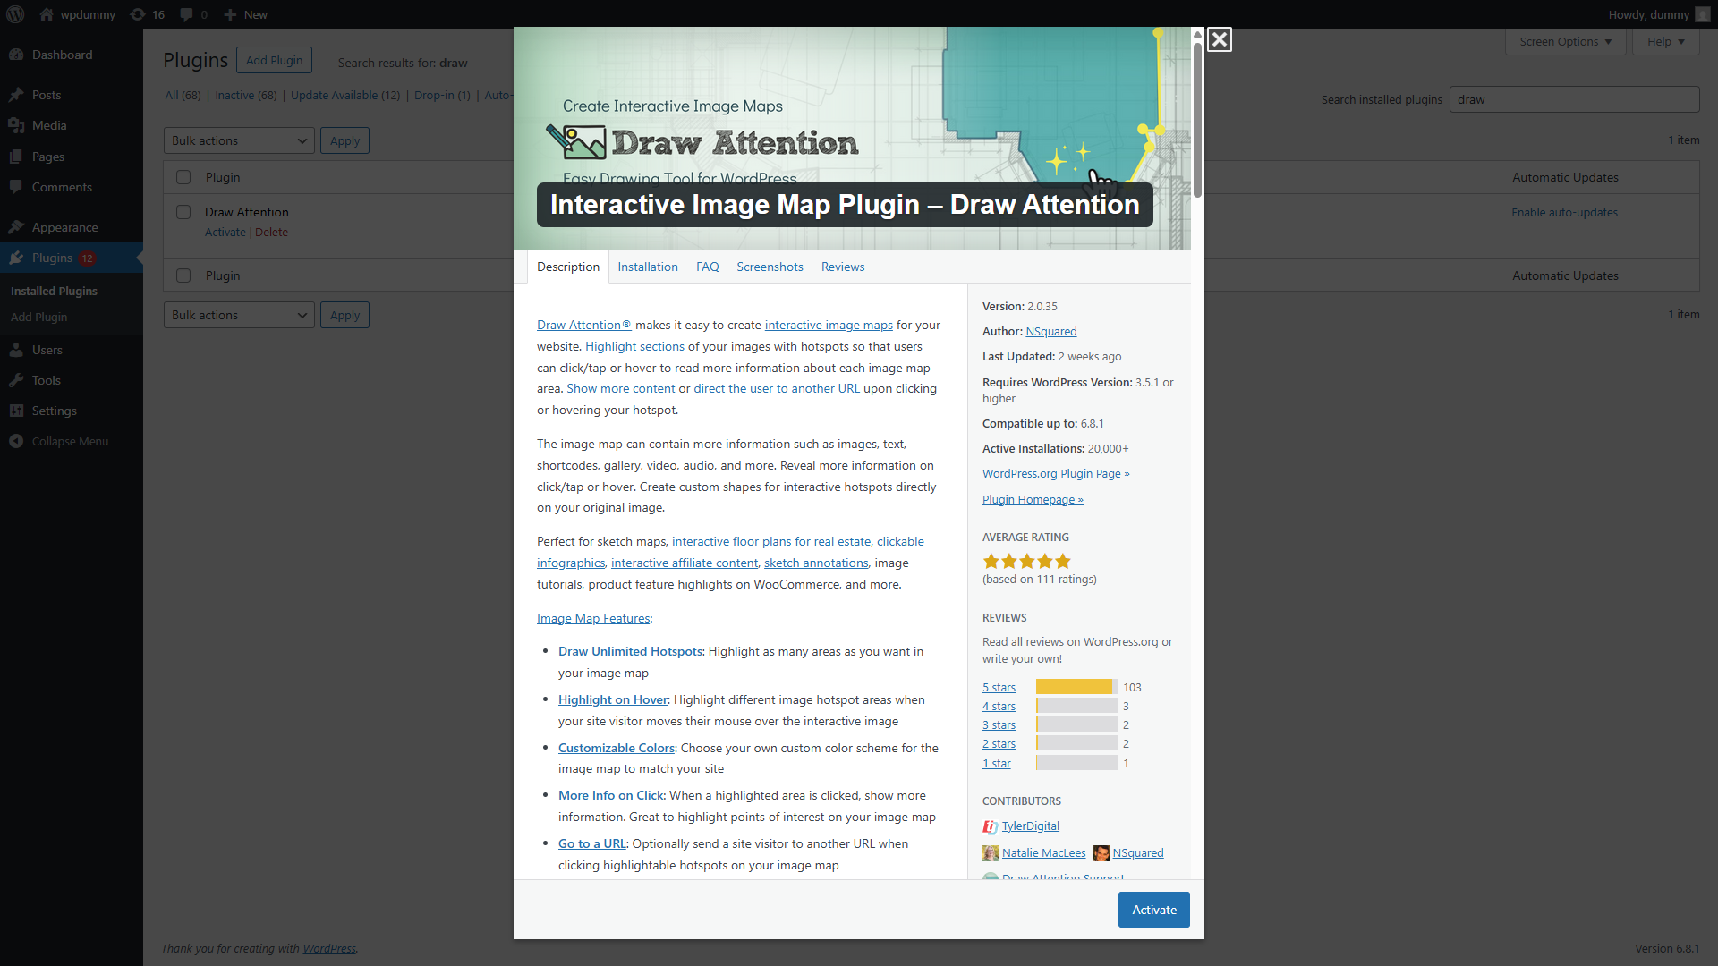
Task: Activate Draw Attention from plugin row
Action: click(x=225, y=232)
